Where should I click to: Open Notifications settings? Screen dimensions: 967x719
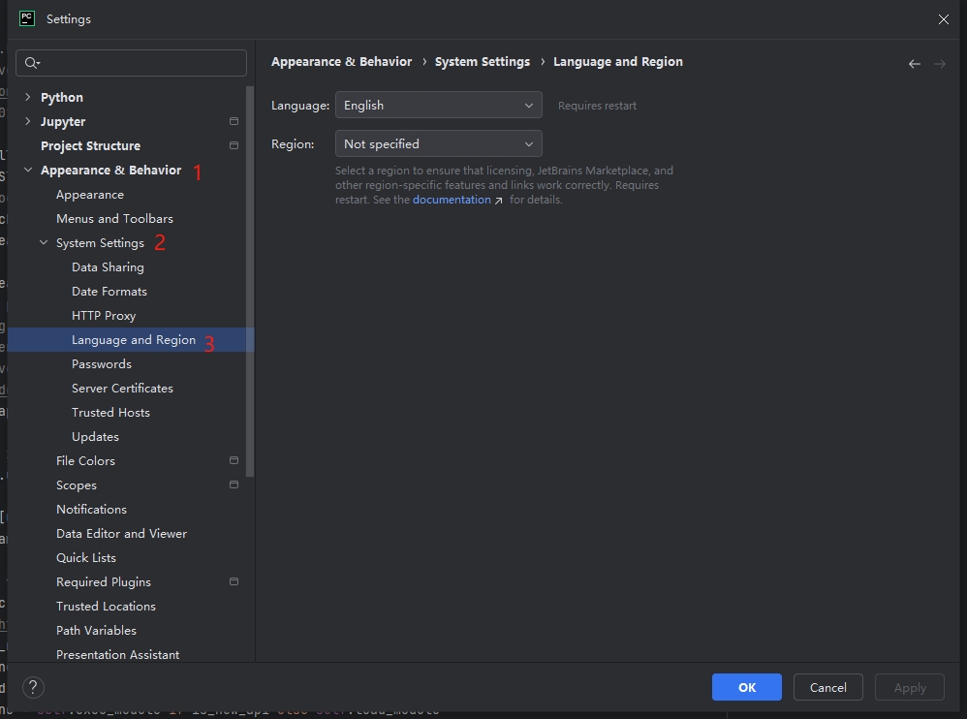point(91,510)
